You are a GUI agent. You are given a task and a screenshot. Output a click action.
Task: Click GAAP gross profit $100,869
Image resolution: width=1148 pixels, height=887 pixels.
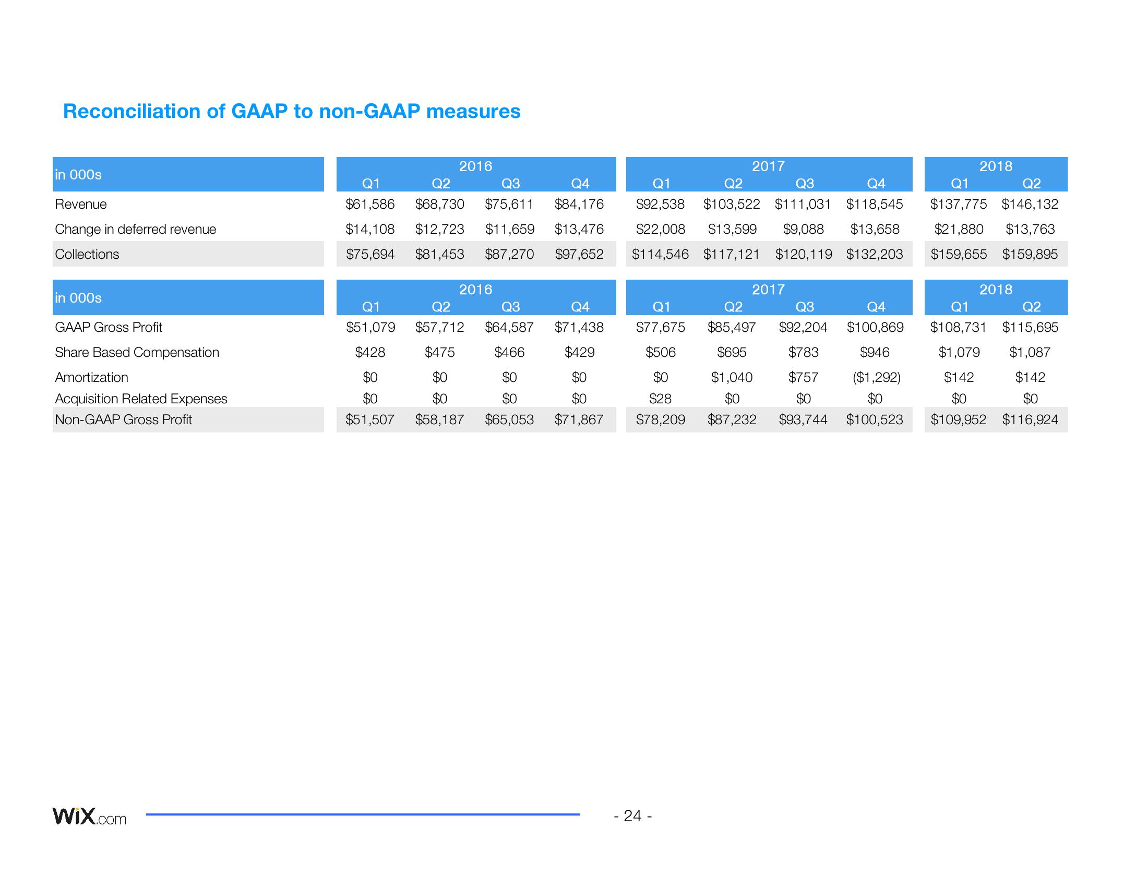click(x=875, y=327)
